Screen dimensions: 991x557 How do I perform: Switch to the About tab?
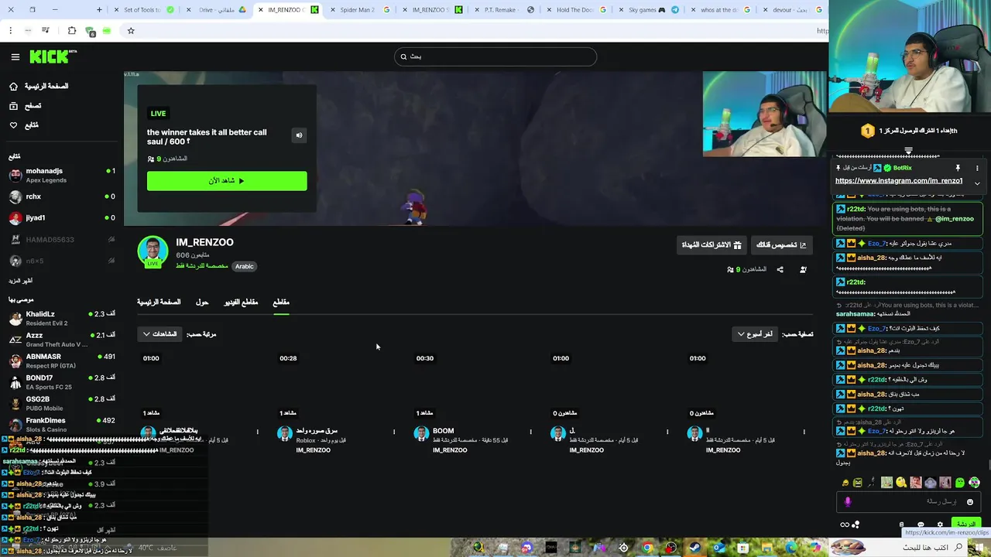point(202,302)
